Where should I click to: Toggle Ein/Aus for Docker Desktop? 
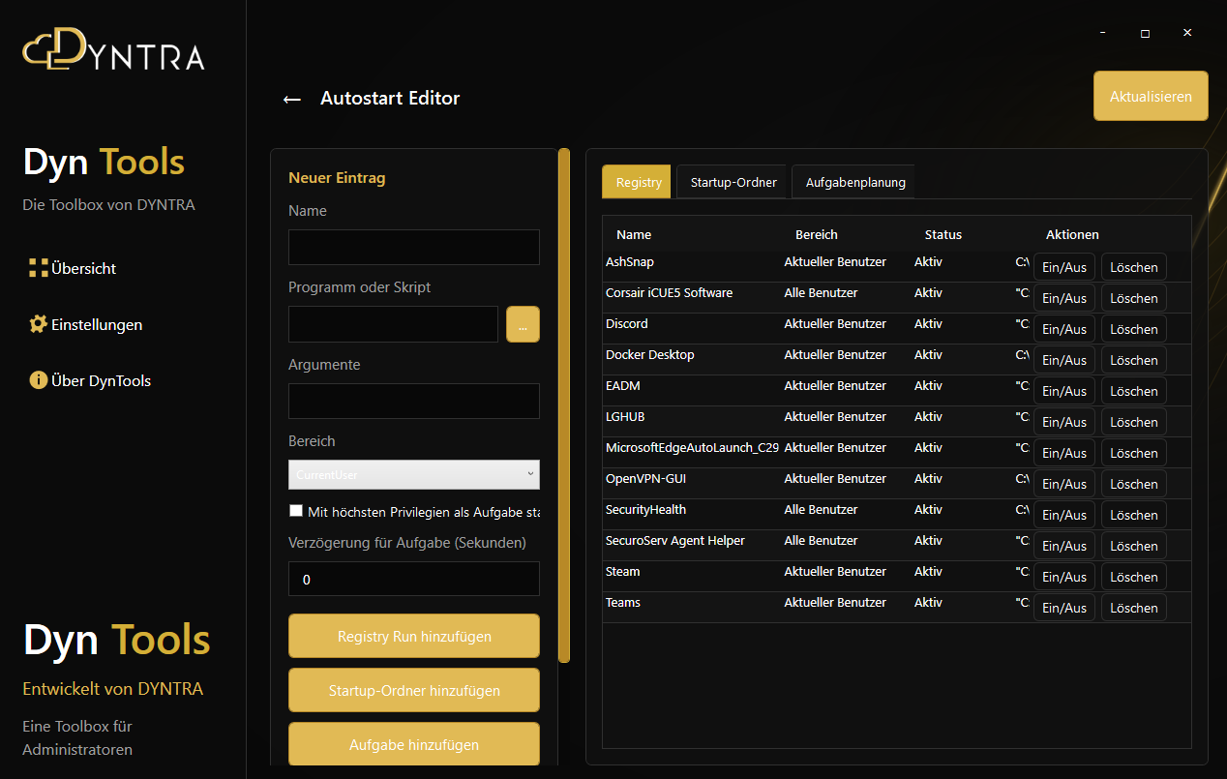[x=1064, y=360]
